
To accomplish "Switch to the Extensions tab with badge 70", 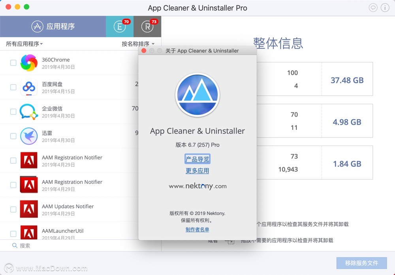I will pos(120,26).
